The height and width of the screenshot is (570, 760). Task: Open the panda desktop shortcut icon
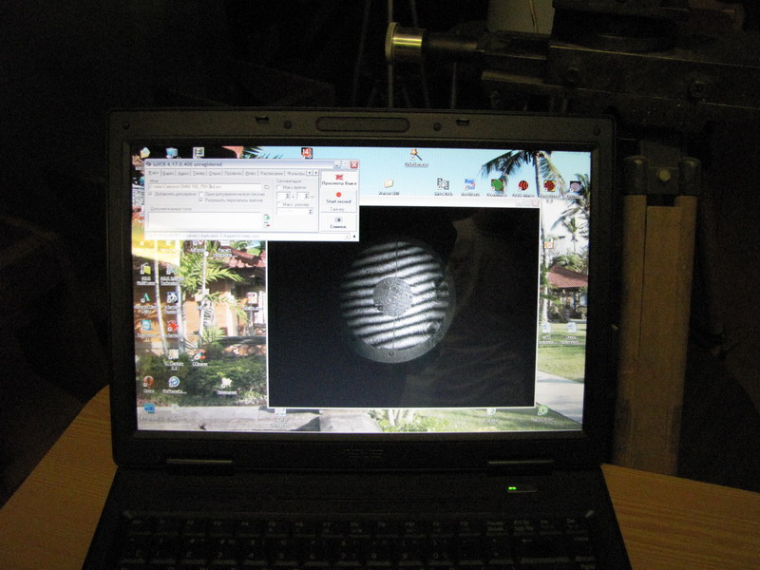coord(172,300)
